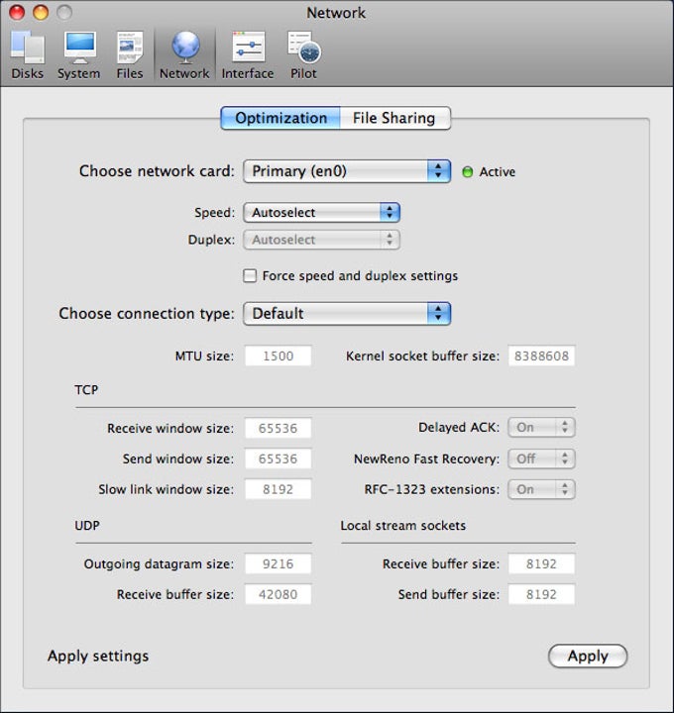This screenshot has width=674, height=713.
Task: Click the green Active status indicator
Action: pos(468,172)
